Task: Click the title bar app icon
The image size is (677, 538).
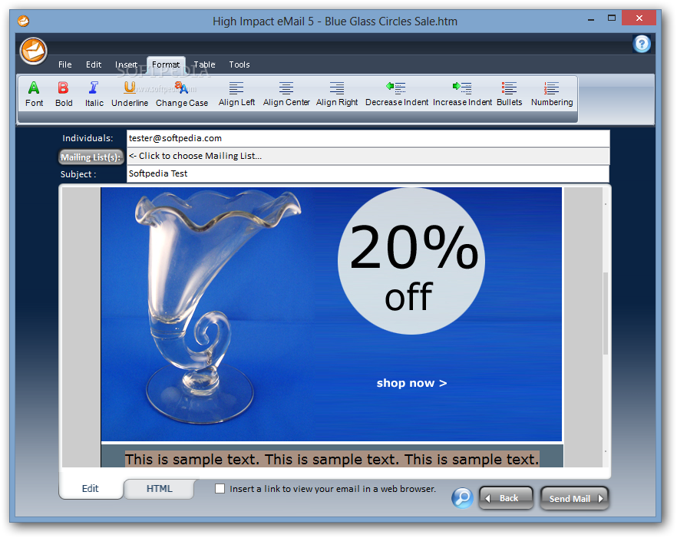Action: 23,21
